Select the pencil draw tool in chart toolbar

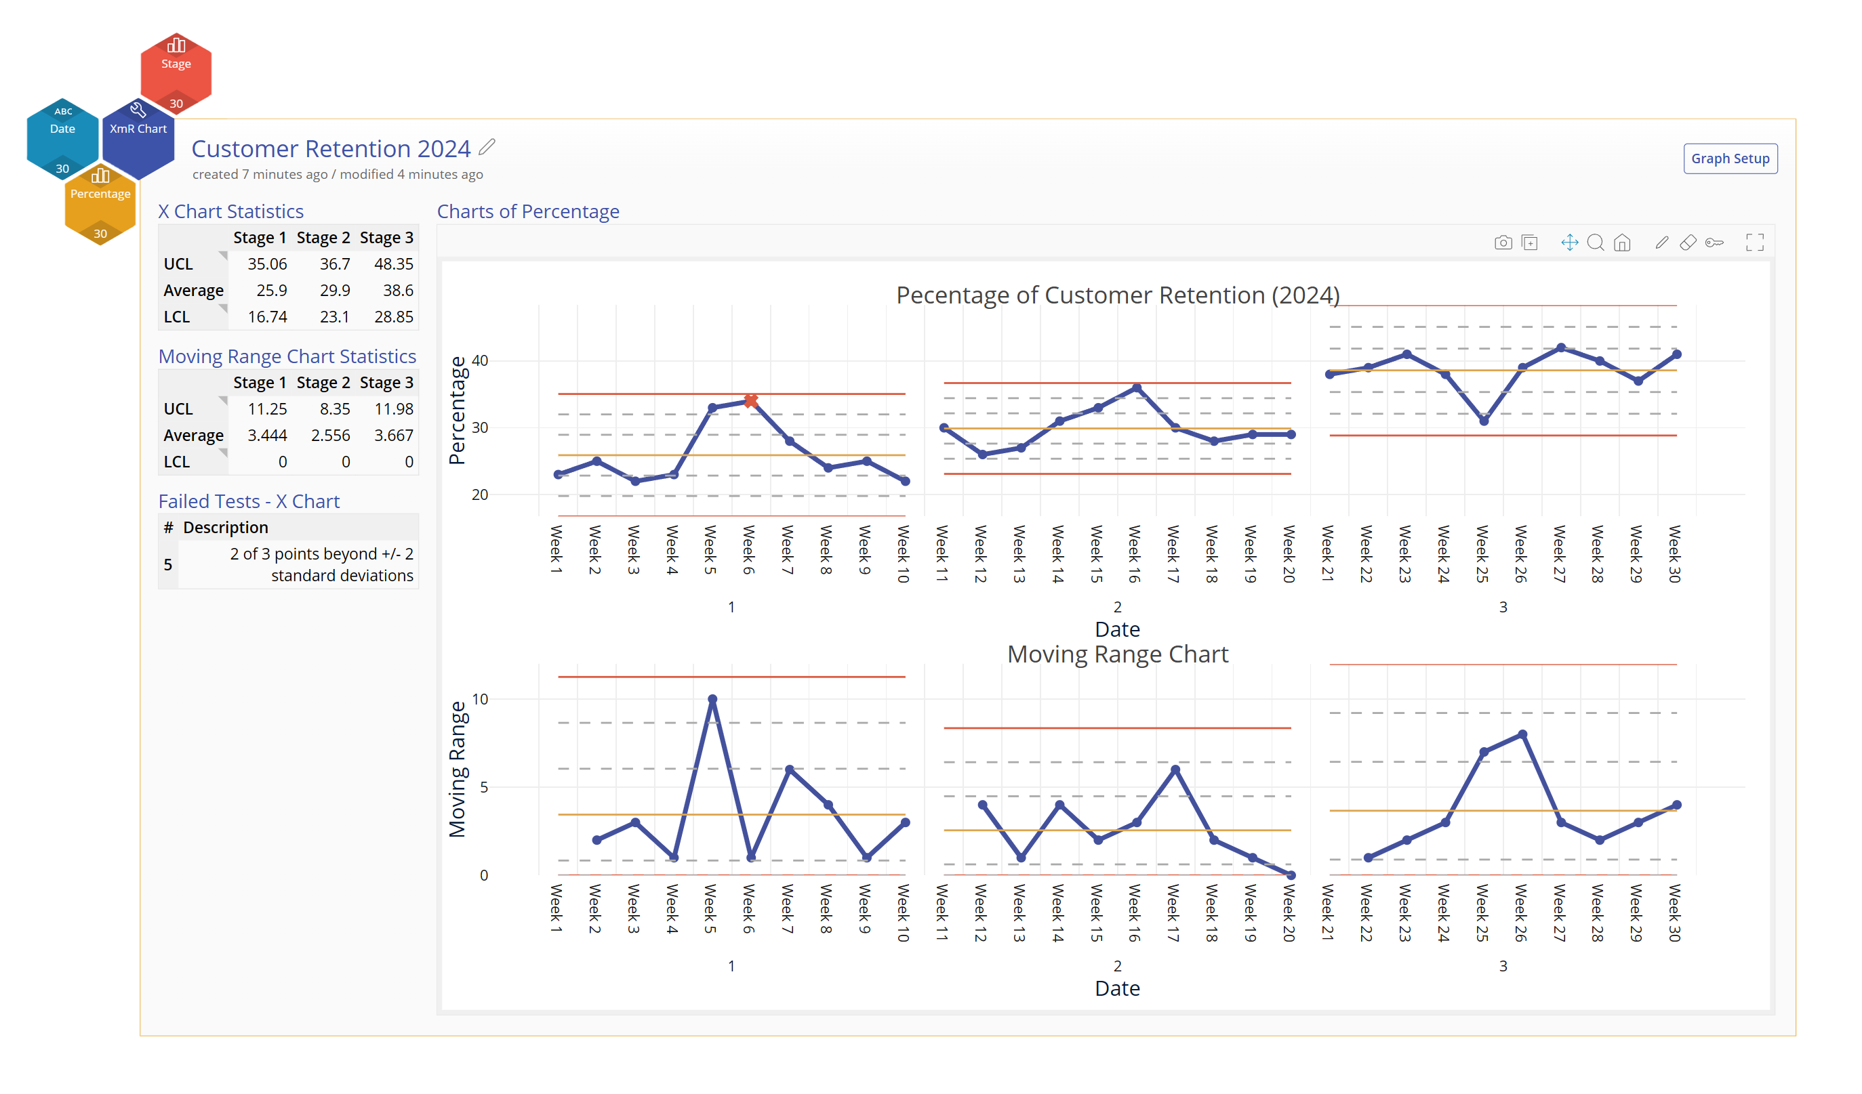point(1662,243)
